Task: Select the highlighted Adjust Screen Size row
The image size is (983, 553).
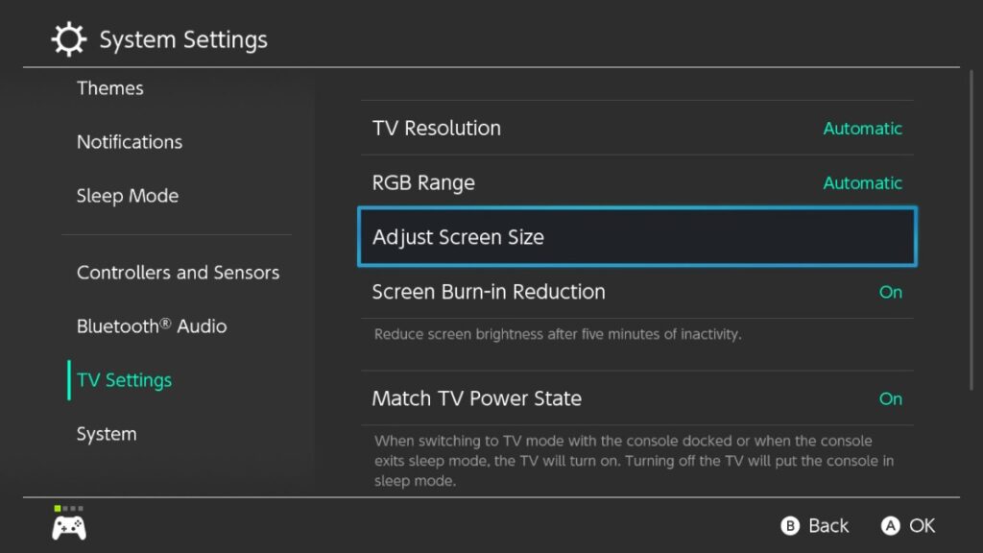Action: click(637, 237)
